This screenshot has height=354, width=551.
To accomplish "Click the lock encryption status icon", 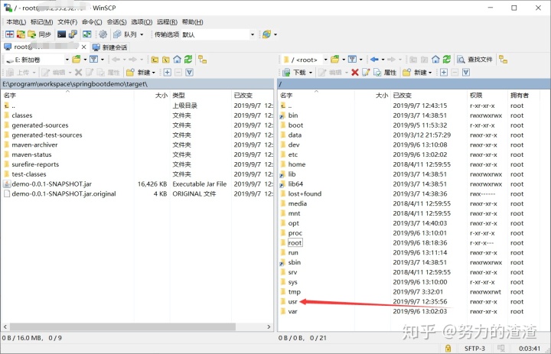I will [x=448, y=349].
